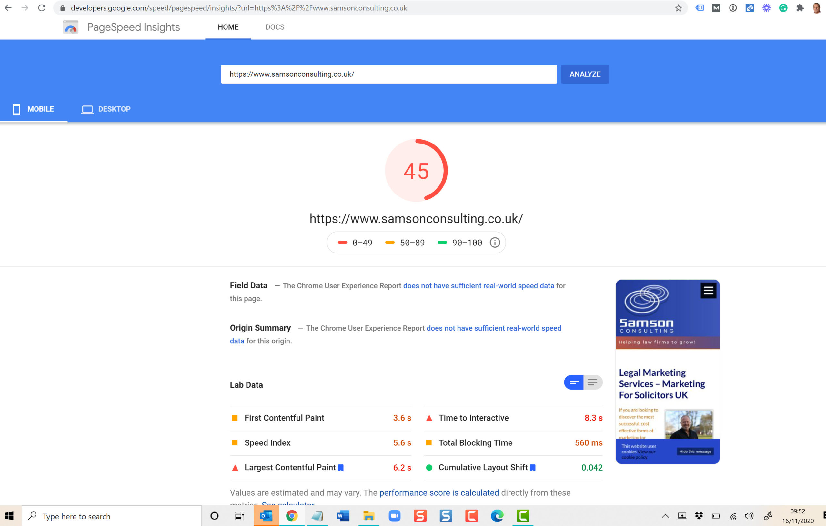
Task: Switch to the DESKTOP results tab
Action: click(106, 109)
